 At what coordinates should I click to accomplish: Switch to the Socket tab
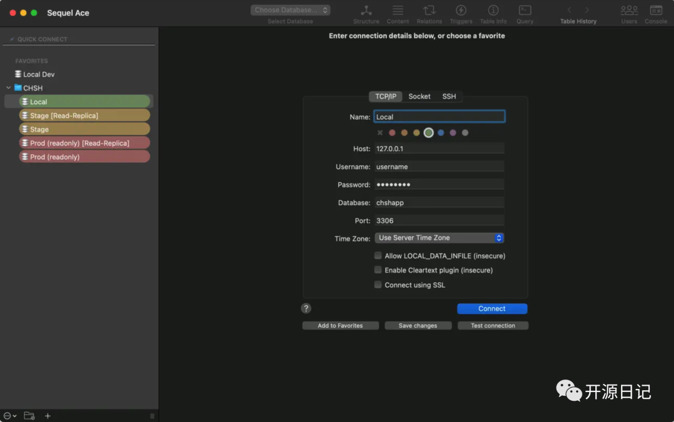pos(419,96)
